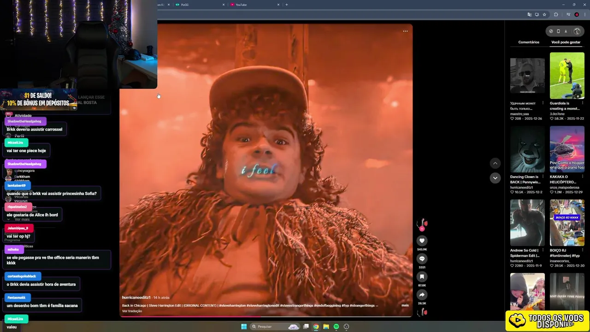Screen dimensions: 590x332
Task: Open the Chrome profile avatar
Action: coord(577,15)
